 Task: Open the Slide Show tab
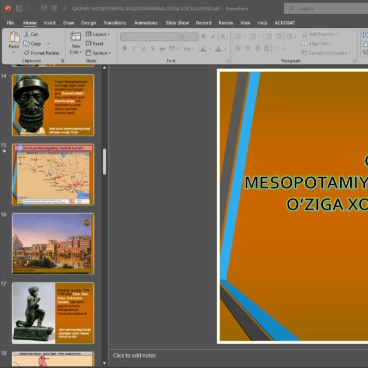point(177,23)
